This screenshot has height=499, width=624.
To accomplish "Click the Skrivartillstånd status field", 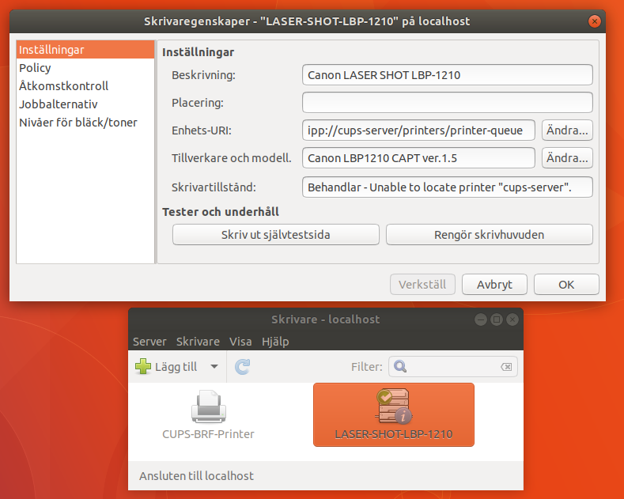I will point(448,187).
